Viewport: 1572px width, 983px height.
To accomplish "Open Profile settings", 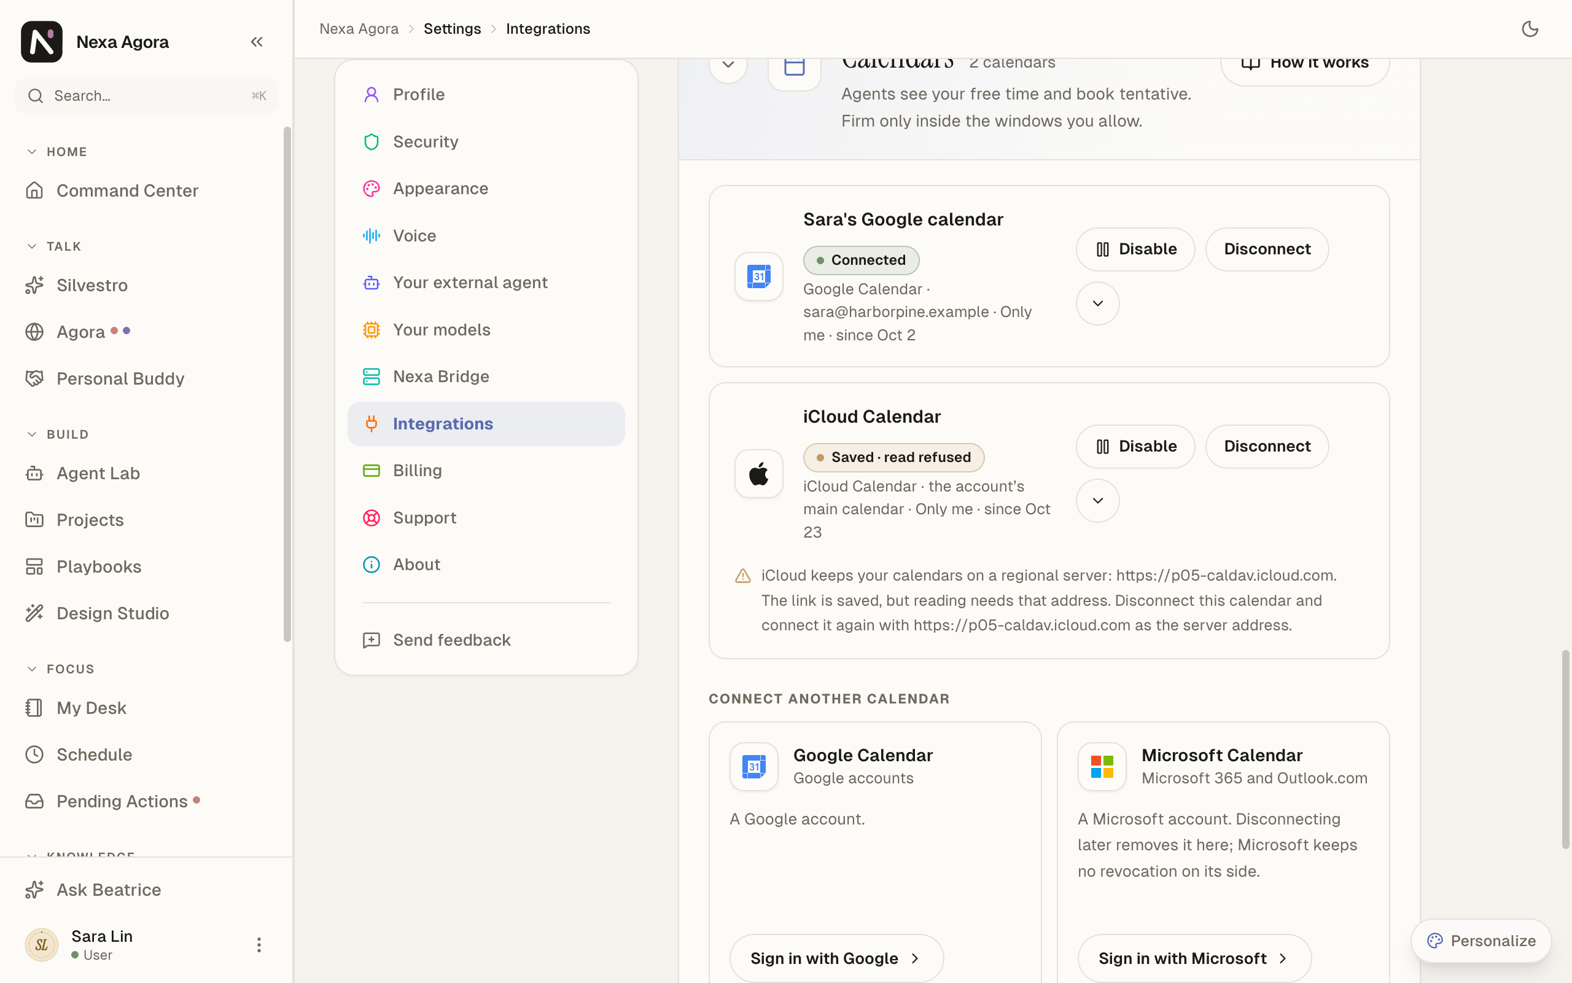I will coord(486,95).
